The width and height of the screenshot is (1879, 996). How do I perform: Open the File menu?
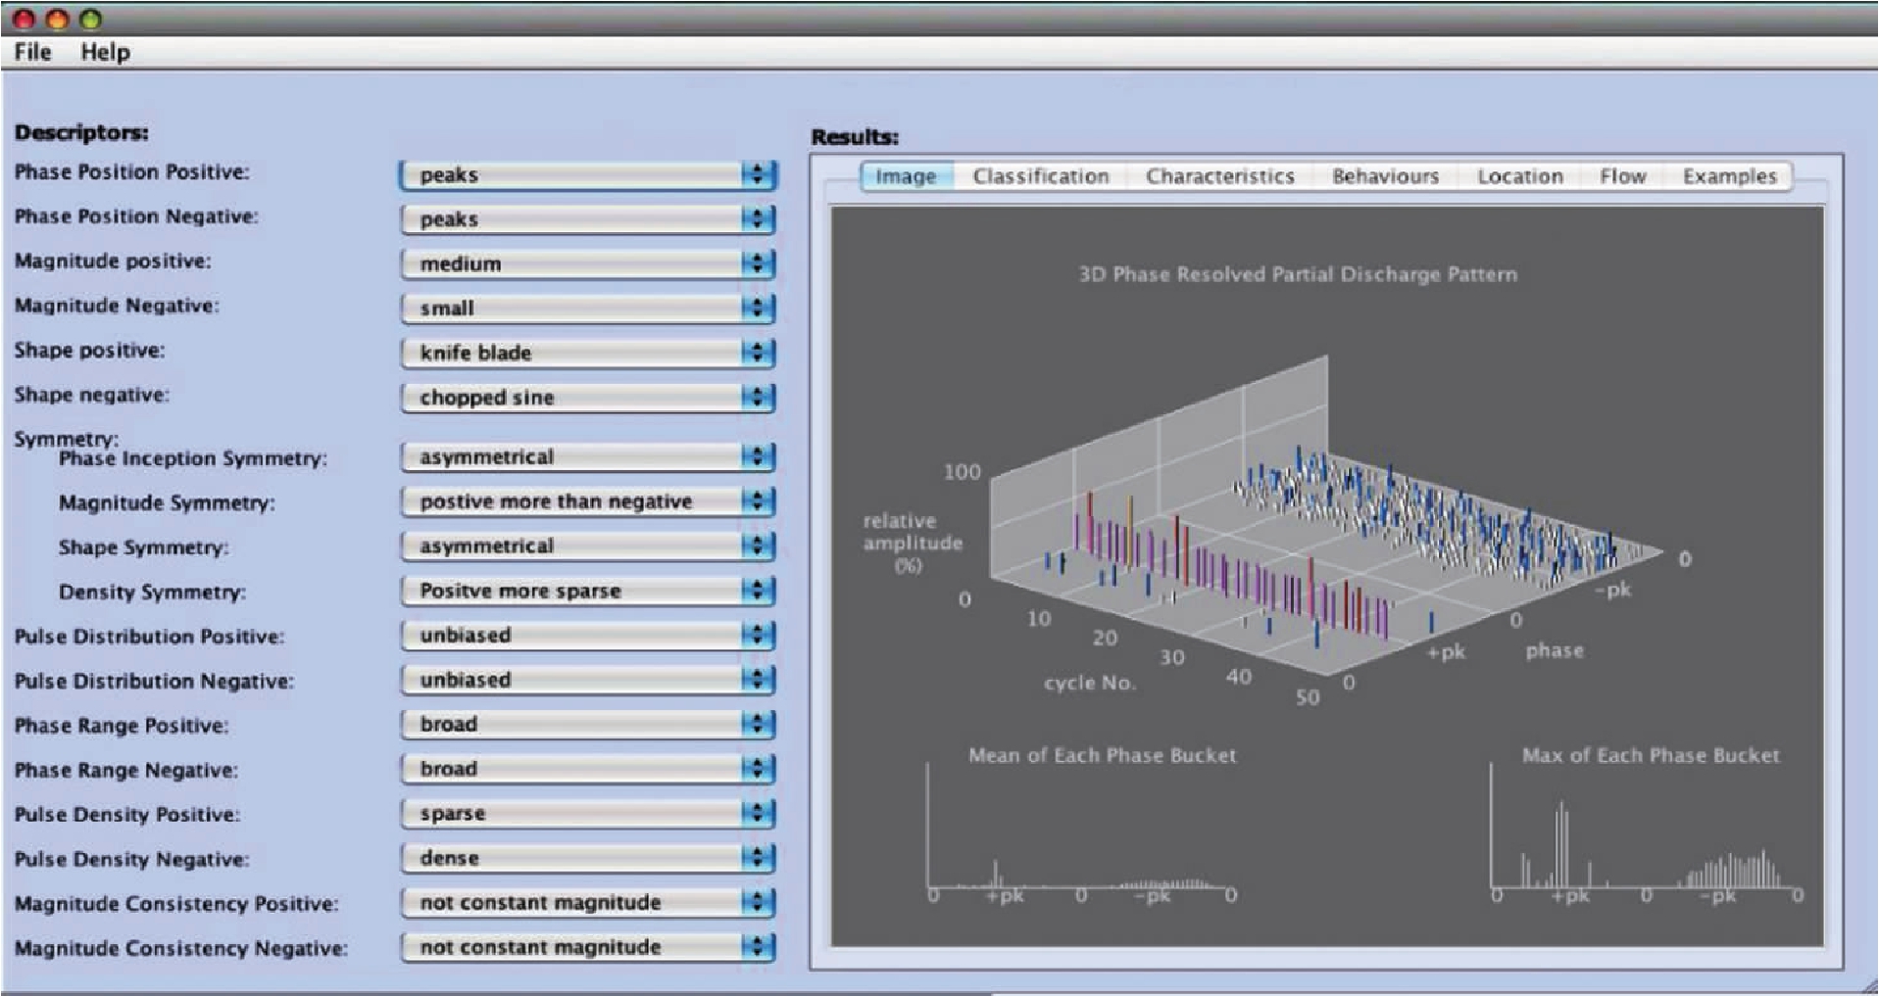(x=32, y=52)
